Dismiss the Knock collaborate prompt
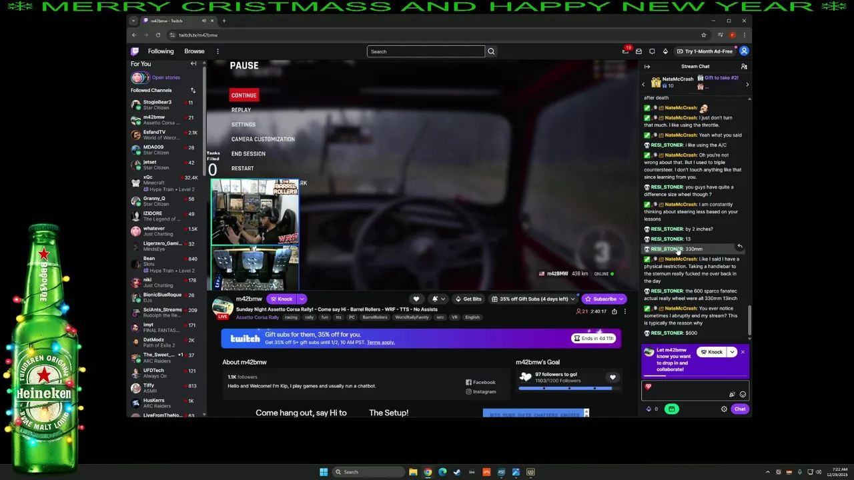854x480 pixels. tap(743, 352)
